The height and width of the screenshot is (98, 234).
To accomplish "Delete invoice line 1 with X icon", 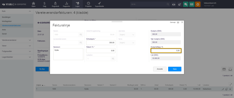I will (230, 89).
